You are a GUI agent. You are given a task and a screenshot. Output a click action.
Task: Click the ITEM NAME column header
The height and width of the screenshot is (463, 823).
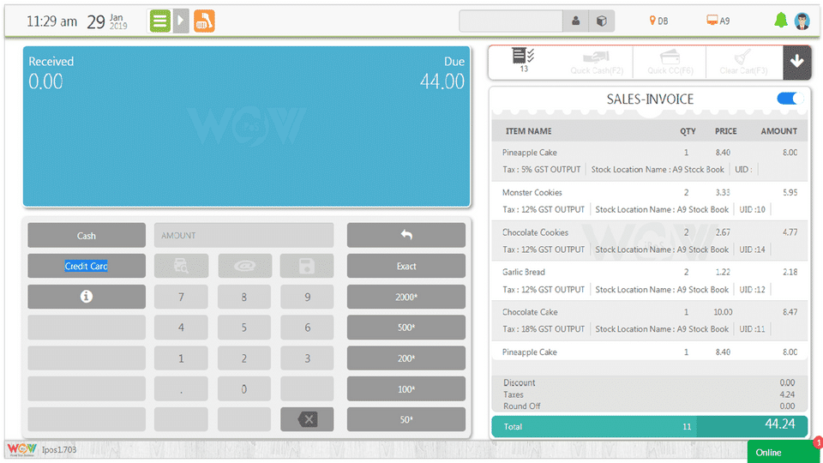pyautogui.click(x=529, y=131)
